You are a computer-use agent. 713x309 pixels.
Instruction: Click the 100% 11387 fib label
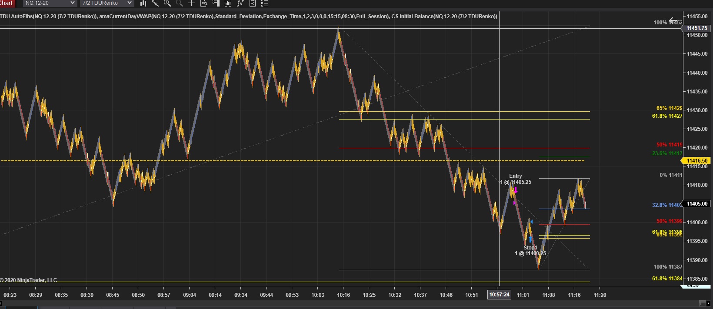pyautogui.click(x=668, y=267)
